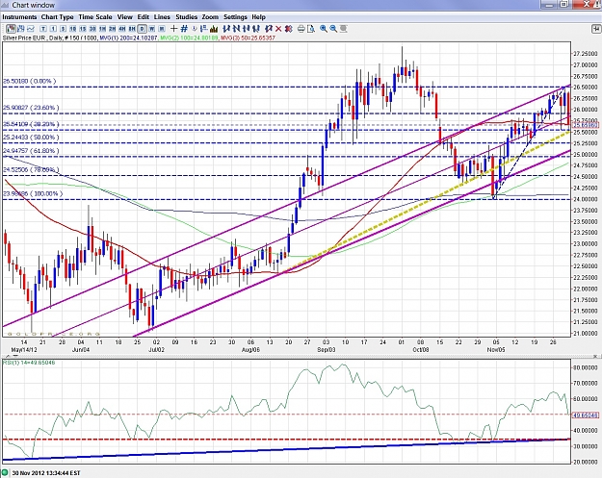
Task: Click the green status indicator icon
Action: tap(5, 473)
